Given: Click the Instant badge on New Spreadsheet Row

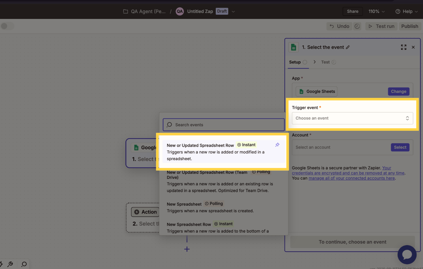Looking at the screenshot, I should pyautogui.click(x=223, y=224).
